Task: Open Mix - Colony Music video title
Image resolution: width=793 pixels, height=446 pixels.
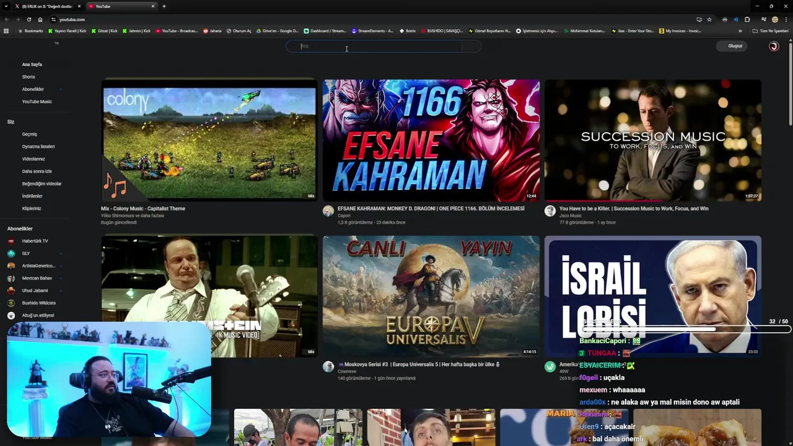Action: 143,209
